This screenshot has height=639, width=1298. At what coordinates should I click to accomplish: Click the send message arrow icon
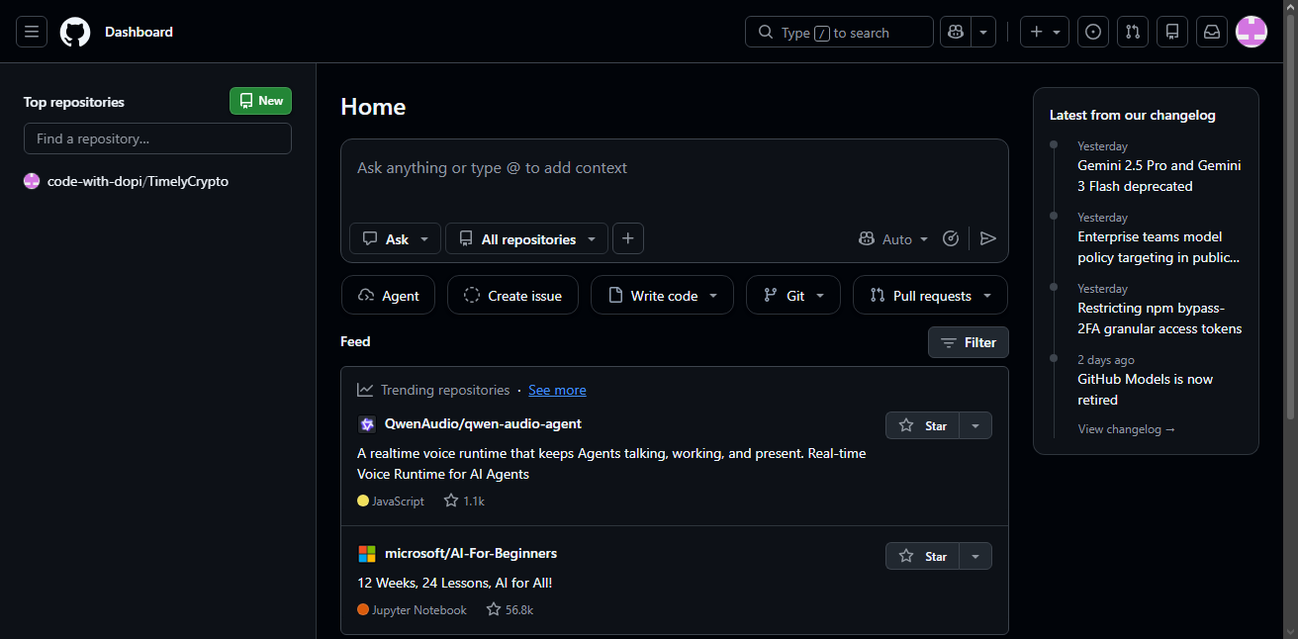pyautogui.click(x=987, y=238)
